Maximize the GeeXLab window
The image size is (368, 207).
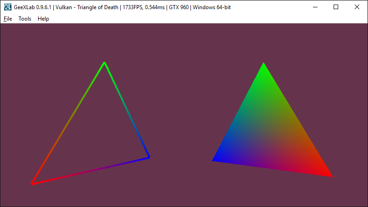click(336, 7)
